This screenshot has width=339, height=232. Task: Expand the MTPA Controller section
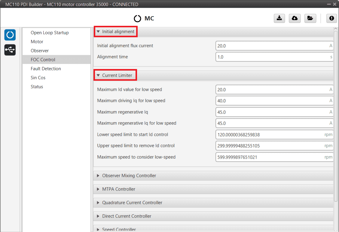point(213,189)
